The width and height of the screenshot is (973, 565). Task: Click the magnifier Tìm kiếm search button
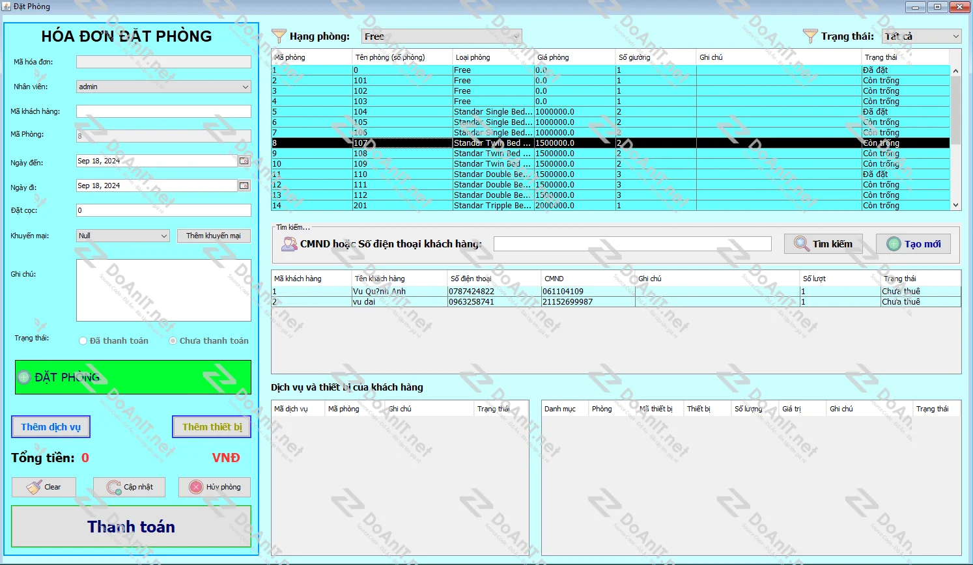coord(823,244)
